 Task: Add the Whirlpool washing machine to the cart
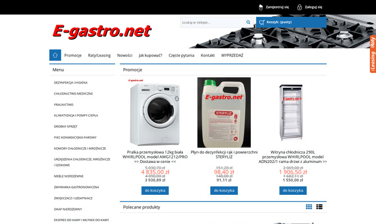[x=155, y=190]
